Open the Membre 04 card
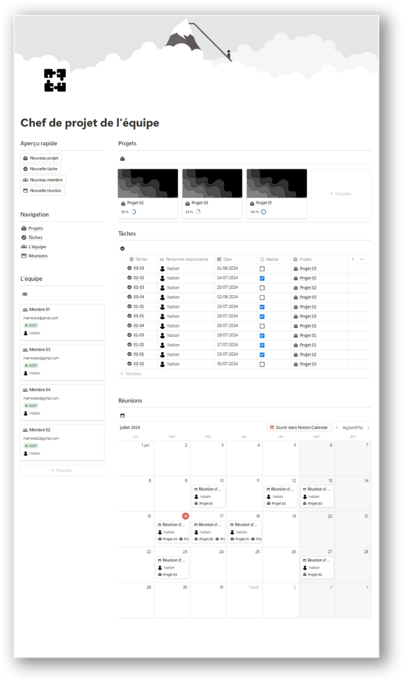Viewport: 404px width, 695px height. pos(62,402)
